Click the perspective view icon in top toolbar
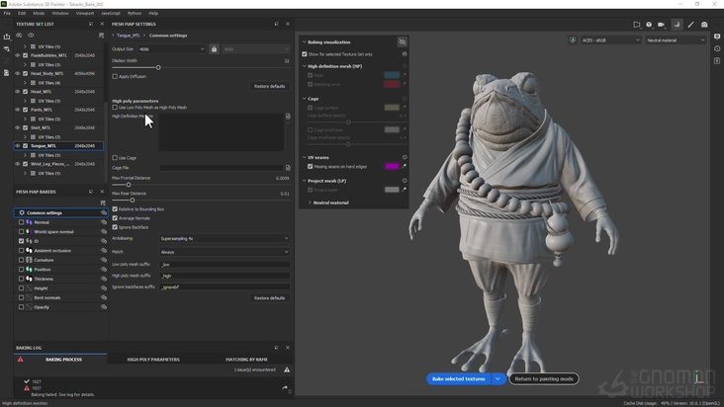 (x=637, y=25)
